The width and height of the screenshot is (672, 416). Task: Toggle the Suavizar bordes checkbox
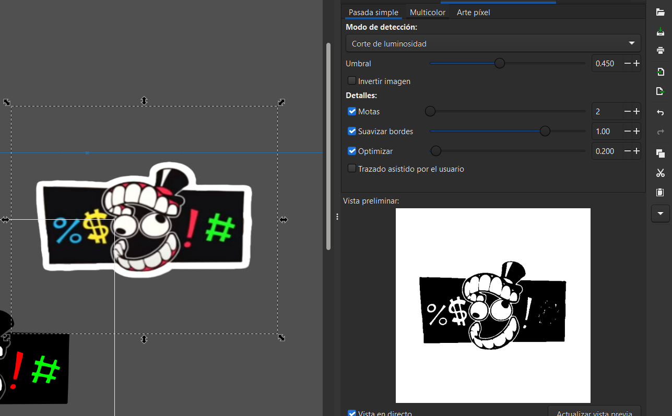(352, 131)
